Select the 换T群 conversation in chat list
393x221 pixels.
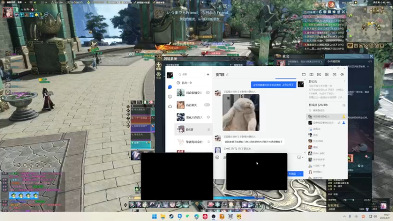click(x=194, y=130)
